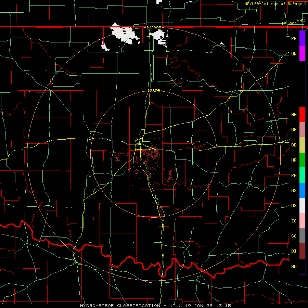Click the '50 NMI' range ring label
308x308 pixels.
[154, 91]
